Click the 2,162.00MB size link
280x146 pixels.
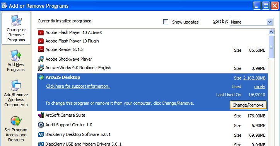coord(254,78)
